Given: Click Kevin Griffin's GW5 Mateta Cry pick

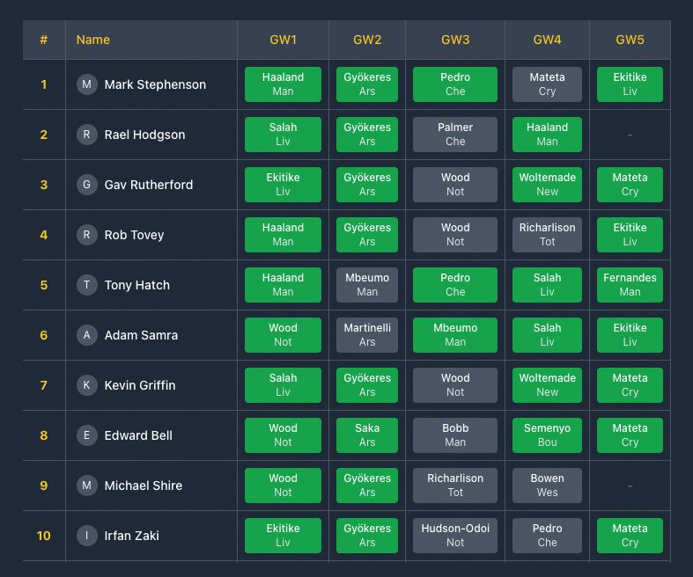Looking at the screenshot, I should click(x=630, y=385).
